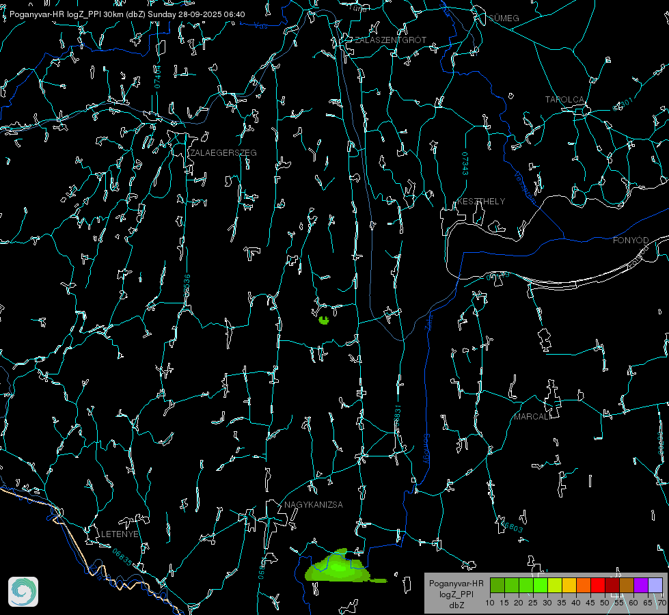Click the large green radar echo below Nagykanizsa
Viewport: 669px width, 615px height.
339,568
